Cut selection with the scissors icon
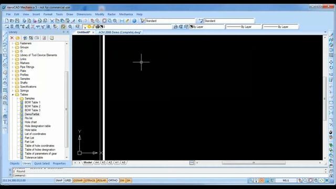The width and height of the screenshot is (336, 189). pos(52,21)
